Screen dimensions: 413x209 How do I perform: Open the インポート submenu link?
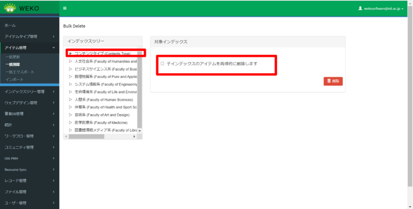coord(15,79)
